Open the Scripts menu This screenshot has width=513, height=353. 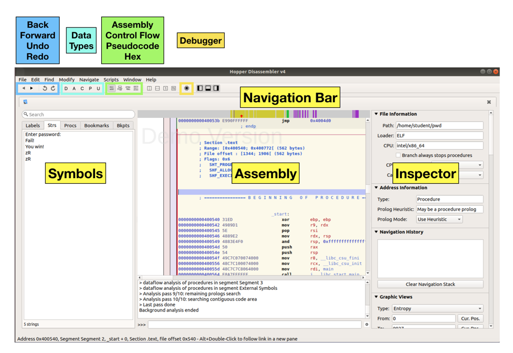point(111,79)
